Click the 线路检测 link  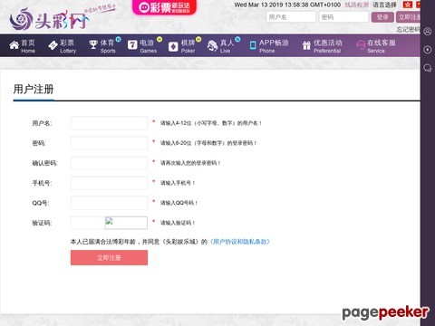356,5
